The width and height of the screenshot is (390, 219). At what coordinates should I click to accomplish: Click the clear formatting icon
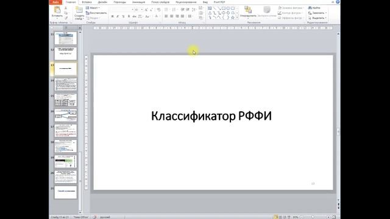(158, 10)
